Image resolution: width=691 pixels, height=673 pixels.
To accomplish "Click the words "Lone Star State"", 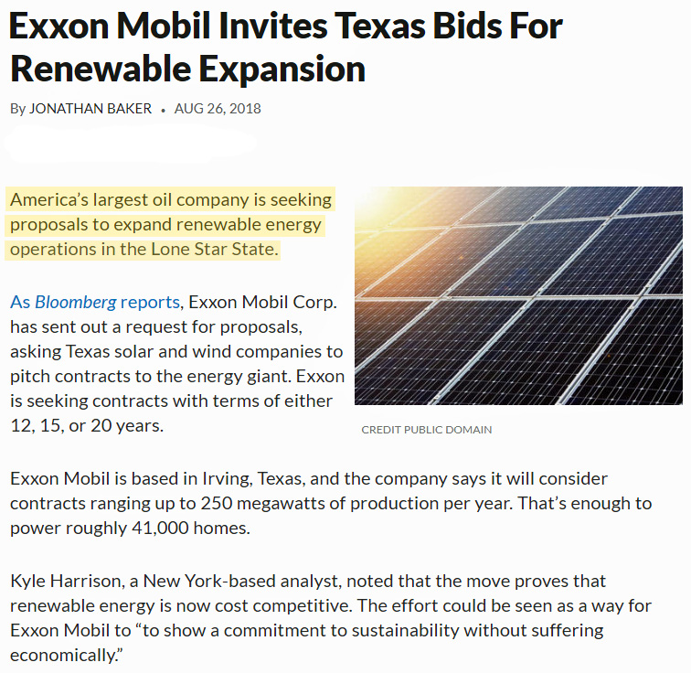I will [217, 249].
